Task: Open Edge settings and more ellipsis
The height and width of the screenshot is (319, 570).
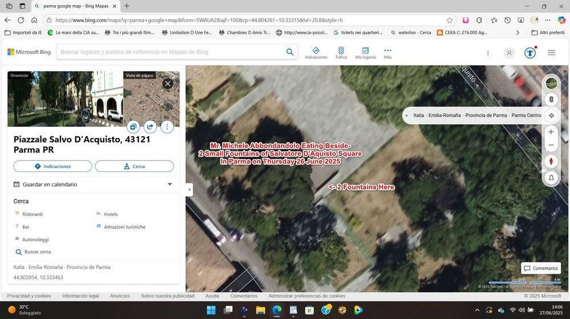Action: 547,20
